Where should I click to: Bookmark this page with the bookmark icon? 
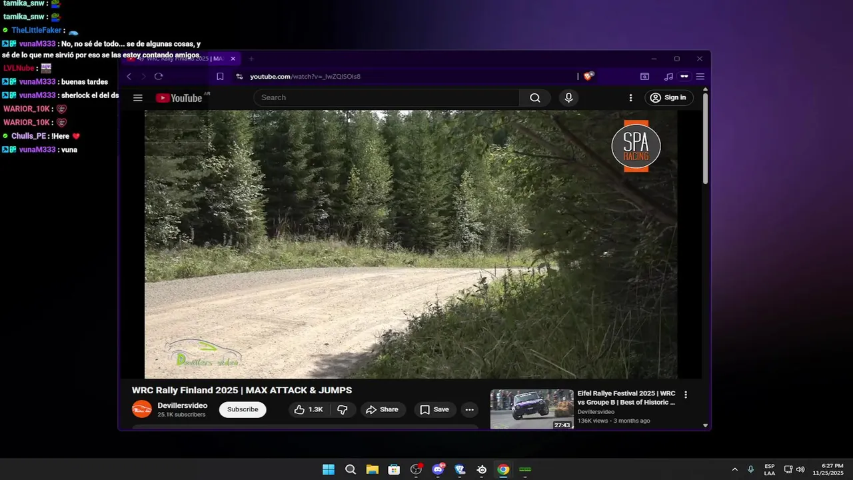point(220,77)
